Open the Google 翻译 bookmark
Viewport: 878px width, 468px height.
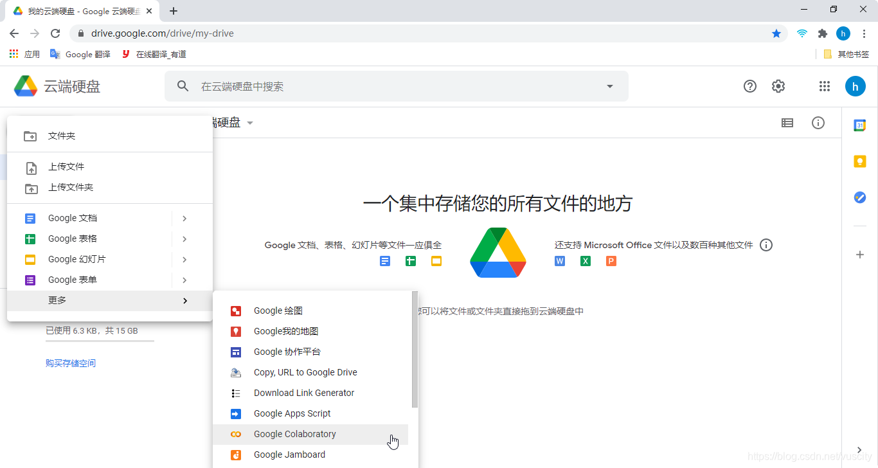[80, 54]
